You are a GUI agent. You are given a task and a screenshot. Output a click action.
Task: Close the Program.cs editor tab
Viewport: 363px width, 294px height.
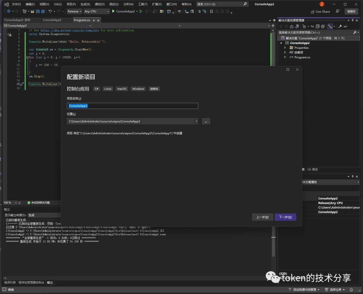pos(98,21)
